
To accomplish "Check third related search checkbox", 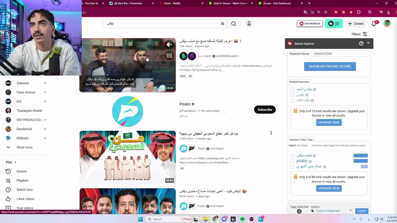I will tap(292, 100).
